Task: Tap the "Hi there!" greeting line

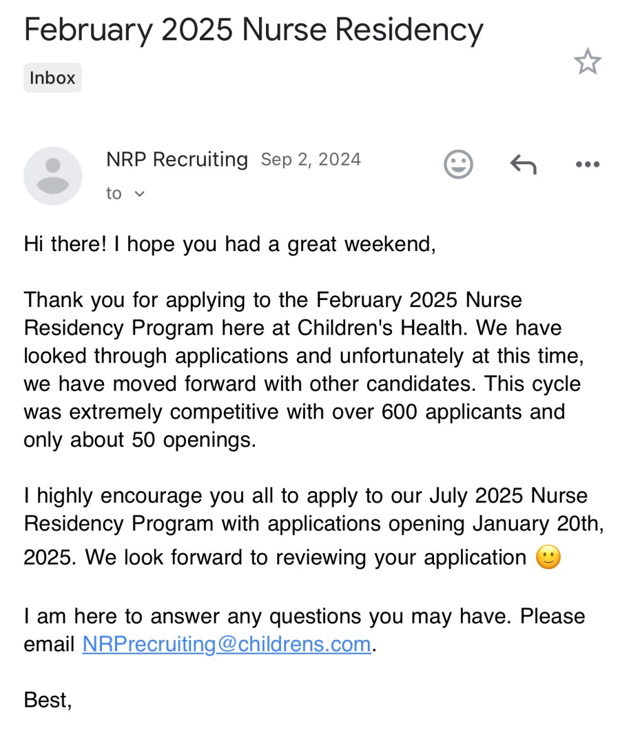Action: [x=230, y=244]
